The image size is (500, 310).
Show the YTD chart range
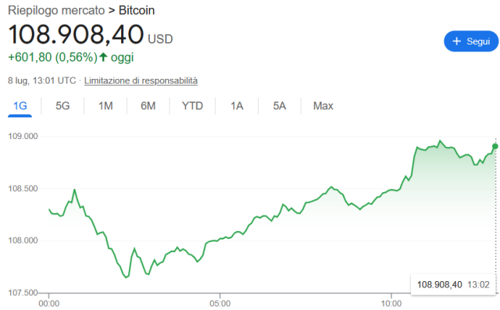tap(192, 105)
